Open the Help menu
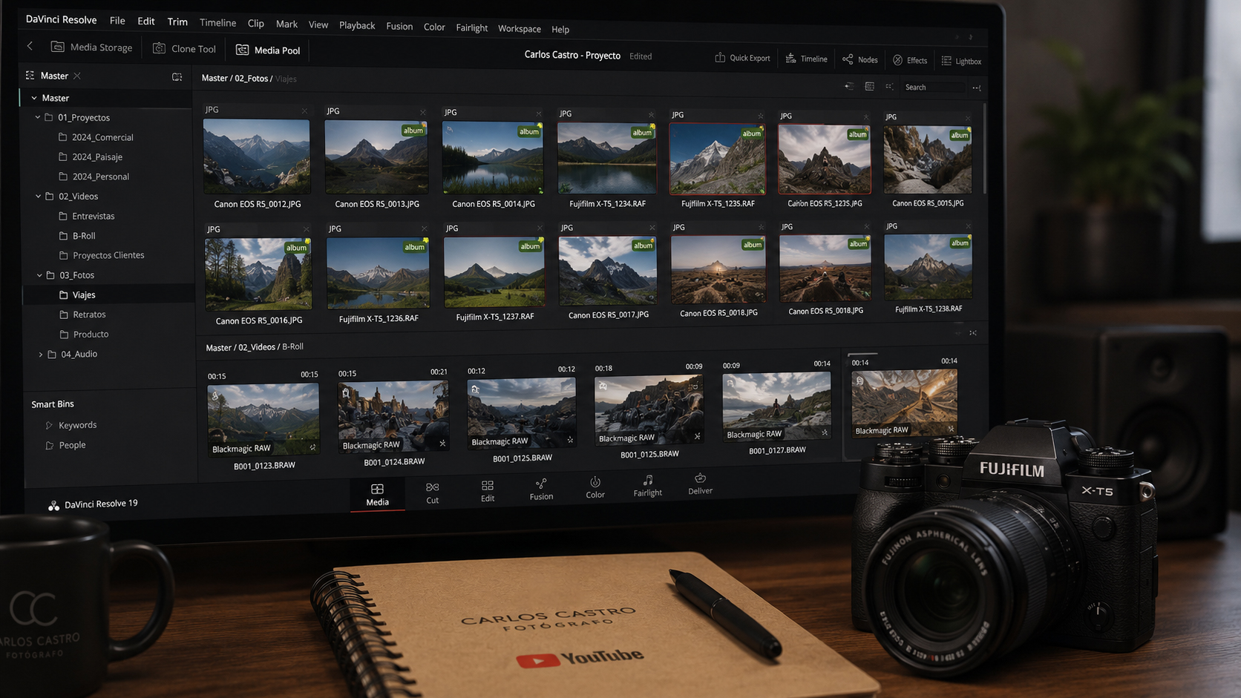This screenshot has height=698, width=1241. click(560, 29)
